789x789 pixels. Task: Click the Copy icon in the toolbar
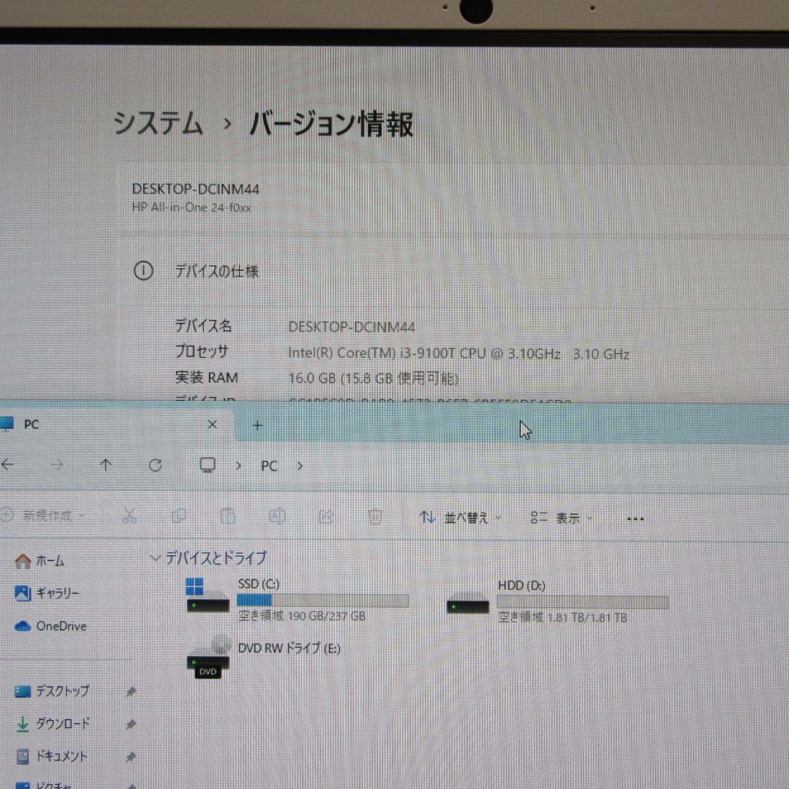pyautogui.click(x=179, y=517)
